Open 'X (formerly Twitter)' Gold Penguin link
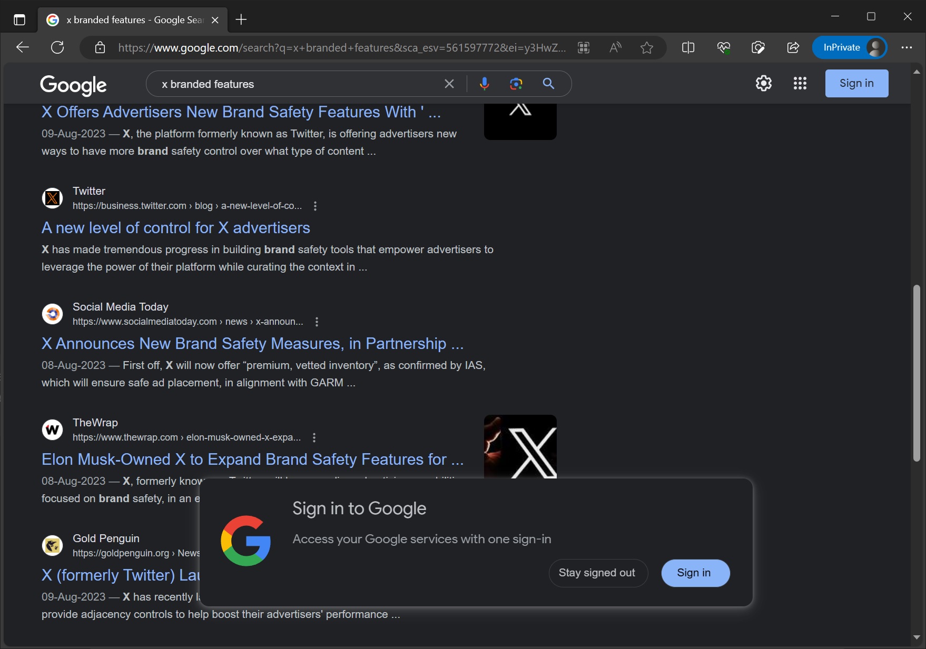 pyautogui.click(x=121, y=575)
